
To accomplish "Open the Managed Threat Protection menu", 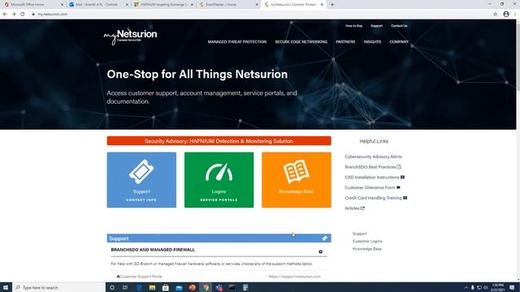I will (x=237, y=42).
